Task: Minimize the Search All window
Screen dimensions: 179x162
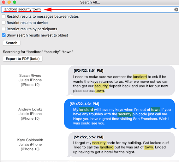Action: point(9,2)
